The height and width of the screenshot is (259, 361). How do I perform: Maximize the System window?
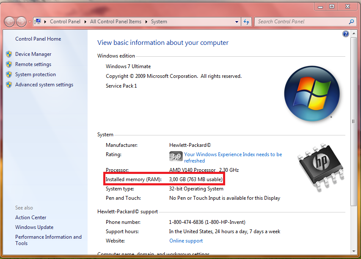[332, 7]
